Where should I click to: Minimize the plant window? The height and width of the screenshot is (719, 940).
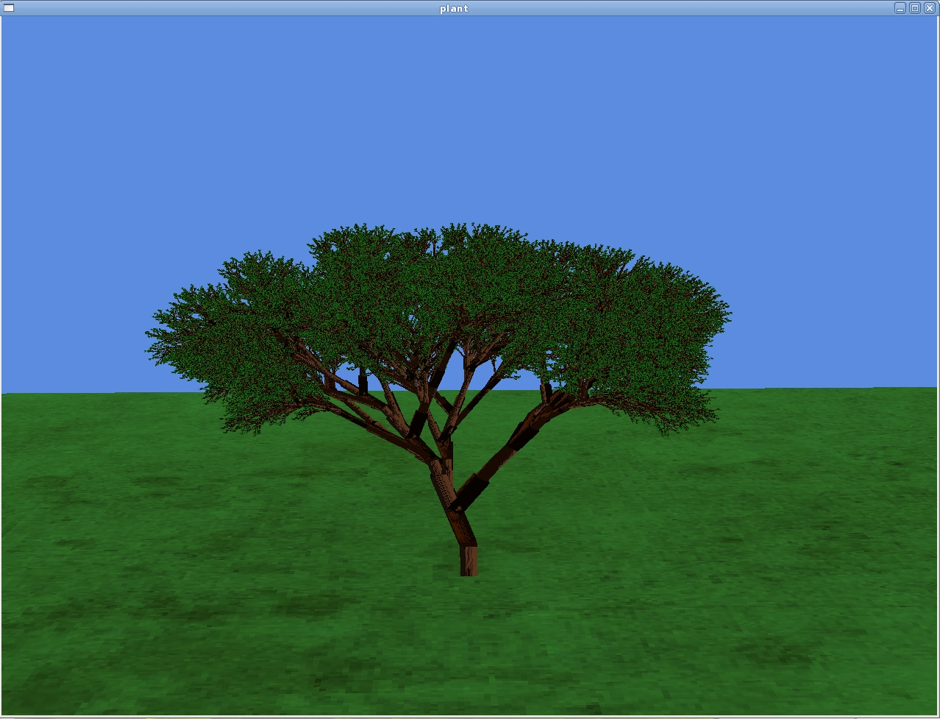pyautogui.click(x=900, y=8)
